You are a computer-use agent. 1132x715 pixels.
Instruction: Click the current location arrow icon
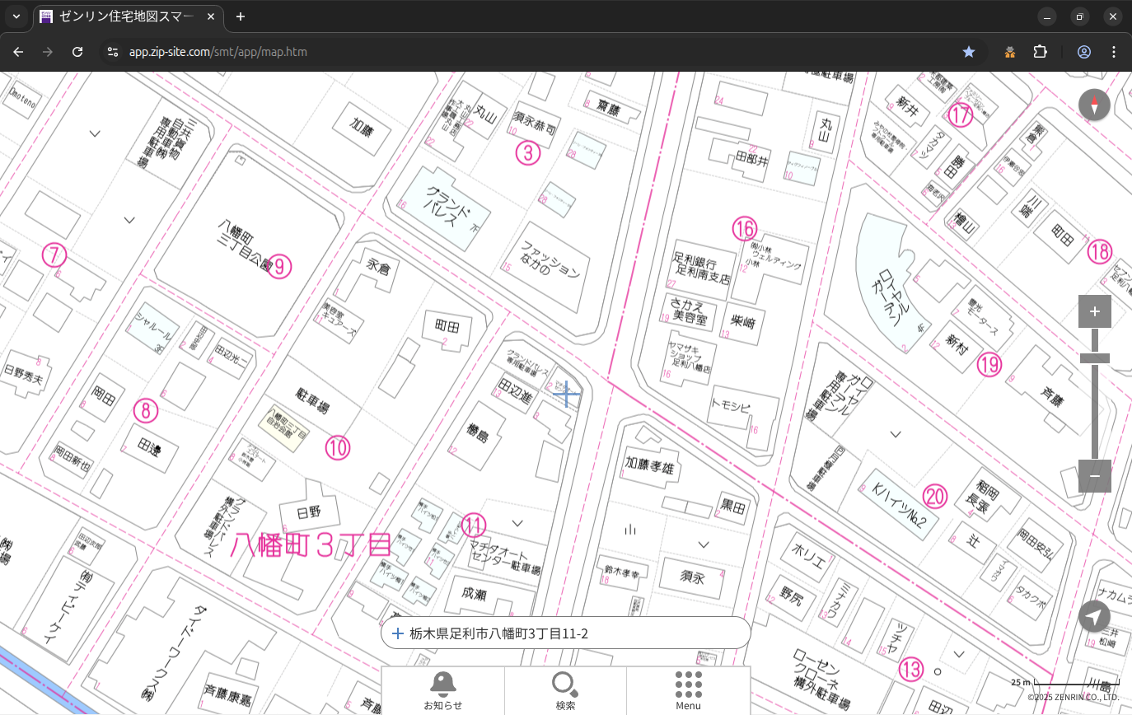pos(1094,616)
